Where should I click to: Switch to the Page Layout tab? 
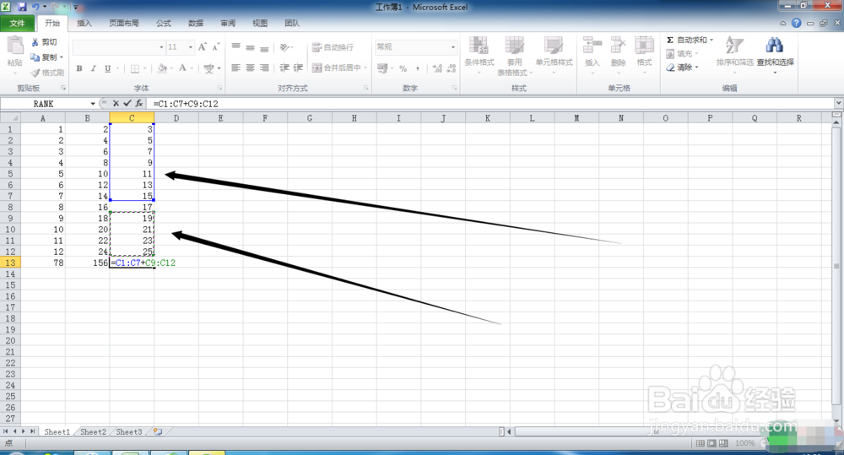124,23
